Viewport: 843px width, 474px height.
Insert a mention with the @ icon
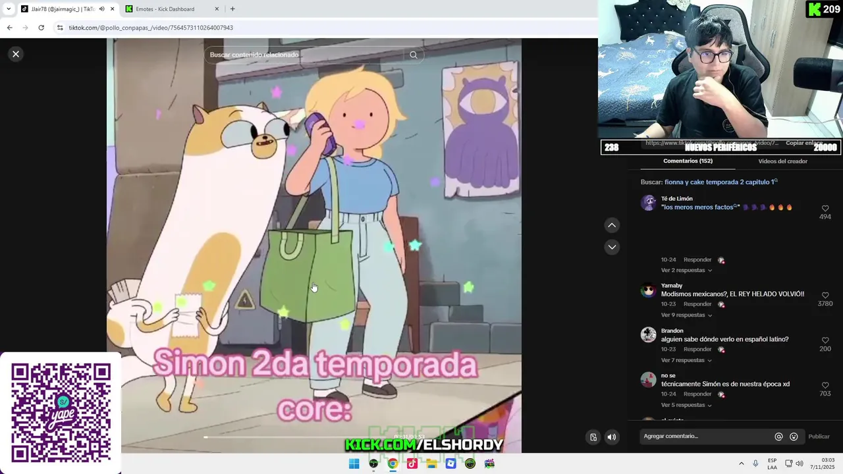pos(778,436)
